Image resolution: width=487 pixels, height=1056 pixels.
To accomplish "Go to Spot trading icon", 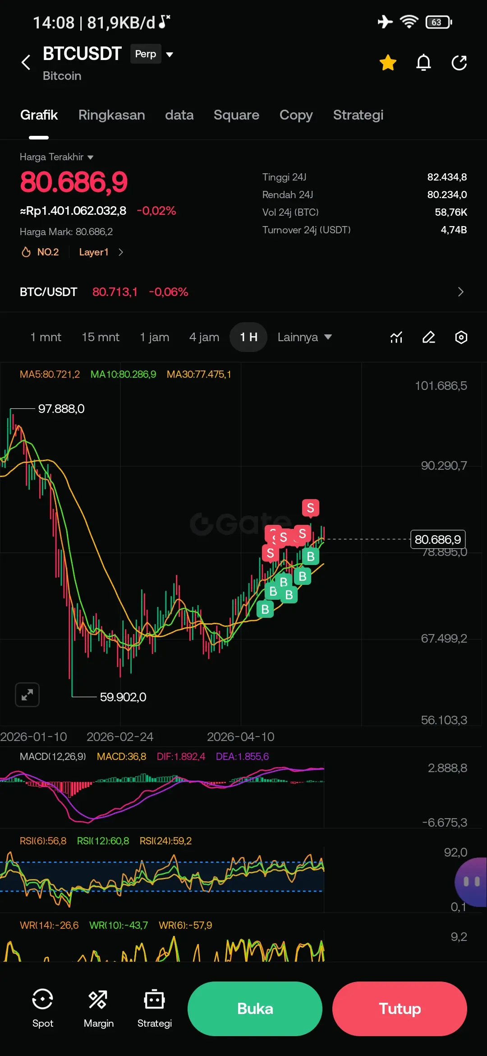I will click(43, 1008).
